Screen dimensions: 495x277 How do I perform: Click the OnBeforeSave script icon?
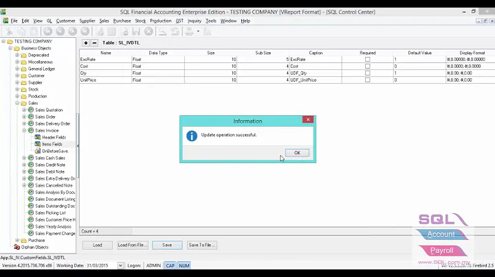38,151
